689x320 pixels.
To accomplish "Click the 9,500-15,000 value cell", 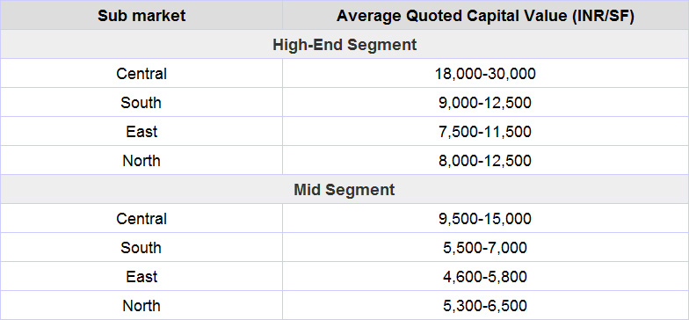I will (x=485, y=218).
